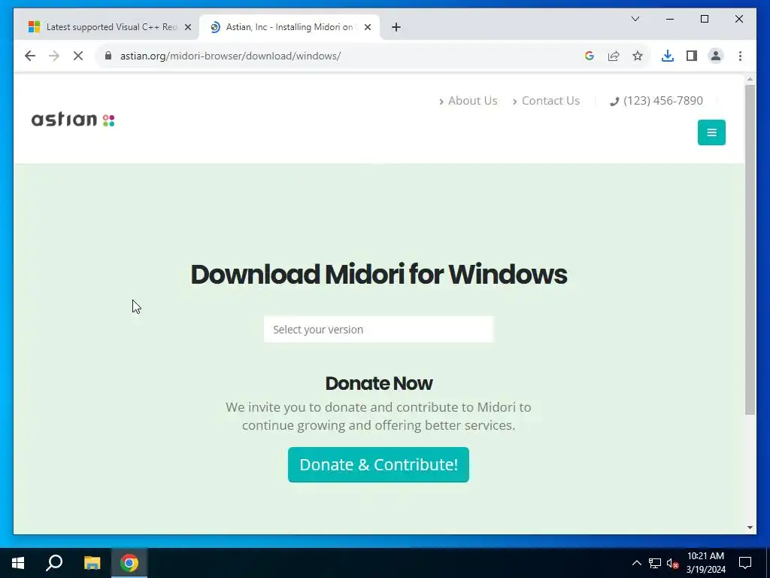The height and width of the screenshot is (578, 770).
Task: Open the taskbar clock and date
Action: [705, 563]
